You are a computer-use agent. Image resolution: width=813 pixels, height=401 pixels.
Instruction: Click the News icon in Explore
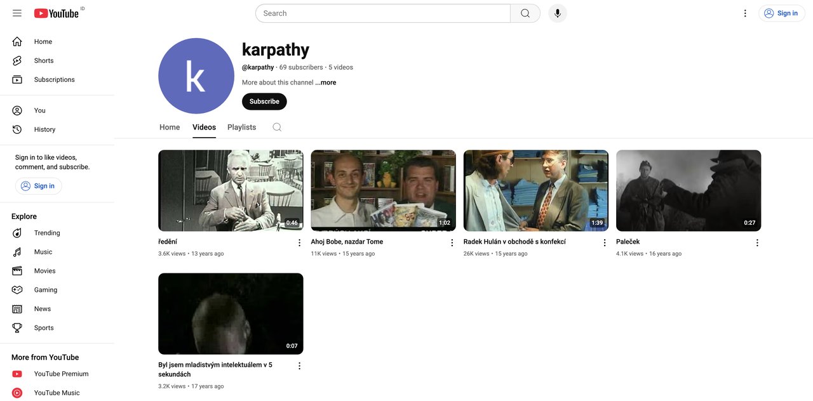coord(17,309)
